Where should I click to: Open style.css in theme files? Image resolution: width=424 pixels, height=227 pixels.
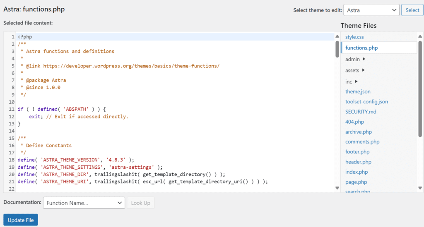click(354, 37)
